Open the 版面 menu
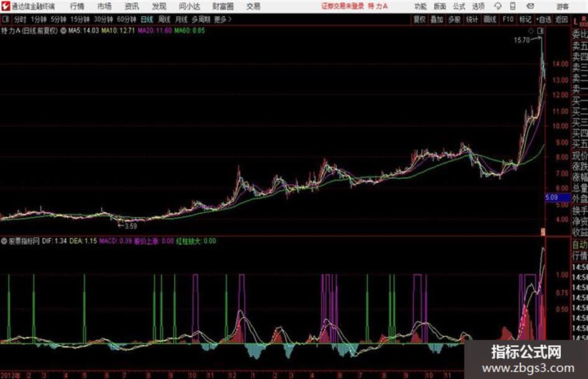Viewport: 588px width, 379px height. coord(439,6)
